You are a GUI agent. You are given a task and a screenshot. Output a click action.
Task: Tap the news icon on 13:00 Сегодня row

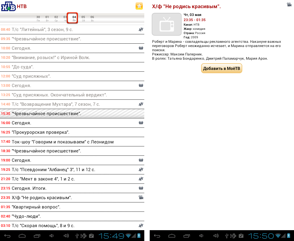(141, 86)
